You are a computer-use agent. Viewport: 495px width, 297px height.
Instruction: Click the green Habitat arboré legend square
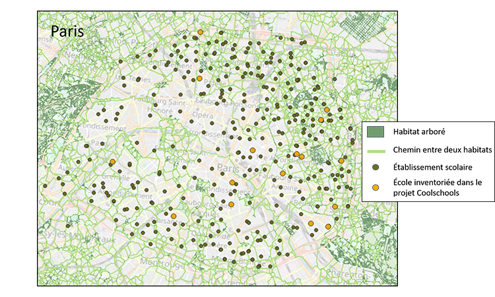pos(376,132)
